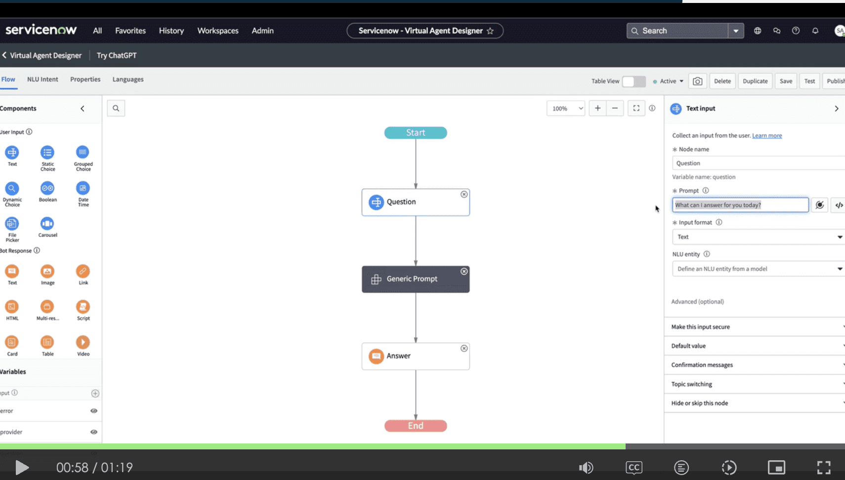Switch to the NLU Intent tab
Screen dimensions: 845x480
(42, 79)
